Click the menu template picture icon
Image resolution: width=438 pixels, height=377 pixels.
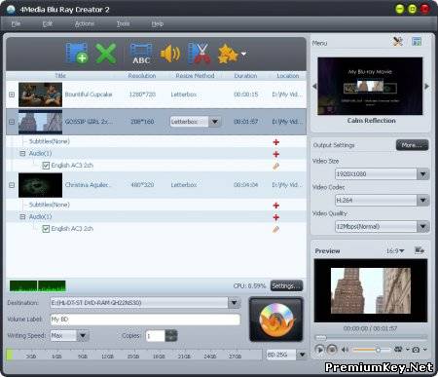417,41
